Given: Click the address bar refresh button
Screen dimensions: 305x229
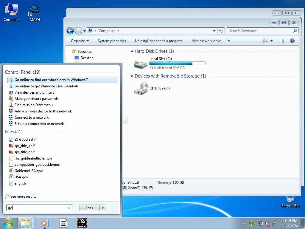Looking at the screenshot, I should pos(221,31).
